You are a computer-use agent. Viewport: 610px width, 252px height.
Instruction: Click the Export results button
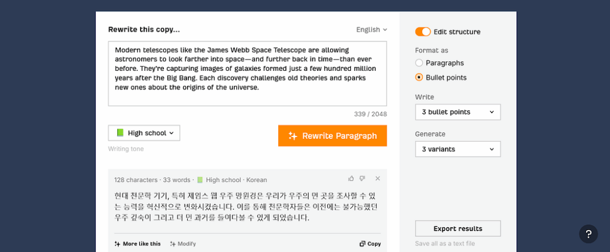click(x=458, y=229)
